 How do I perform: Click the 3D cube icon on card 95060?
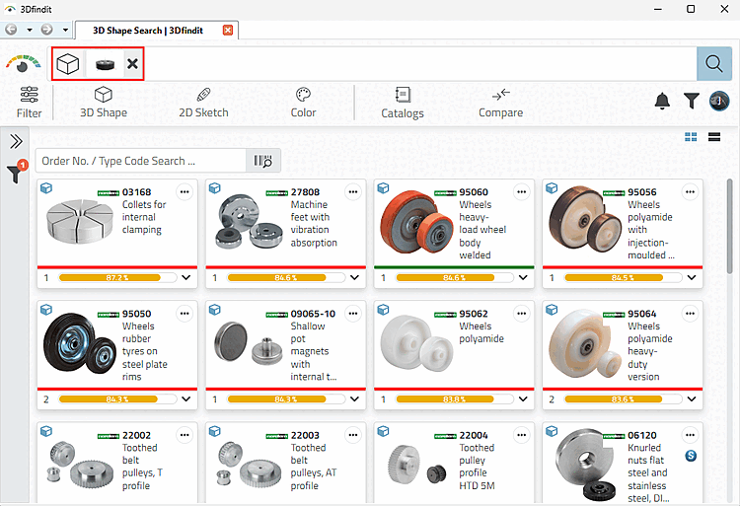click(x=383, y=188)
